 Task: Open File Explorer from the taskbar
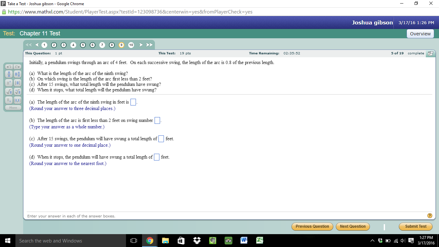click(x=166, y=241)
